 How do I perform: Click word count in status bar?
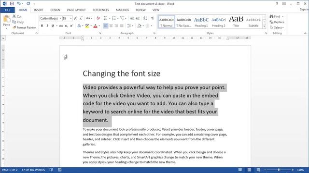pyautogui.click(x=33, y=170)
